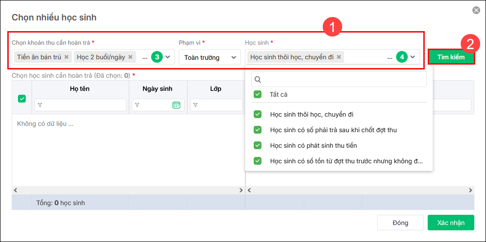Viewport: 486px width, 242px height.
Task: Close the dialog with the X icon
Action: click(x=476, y=10)
